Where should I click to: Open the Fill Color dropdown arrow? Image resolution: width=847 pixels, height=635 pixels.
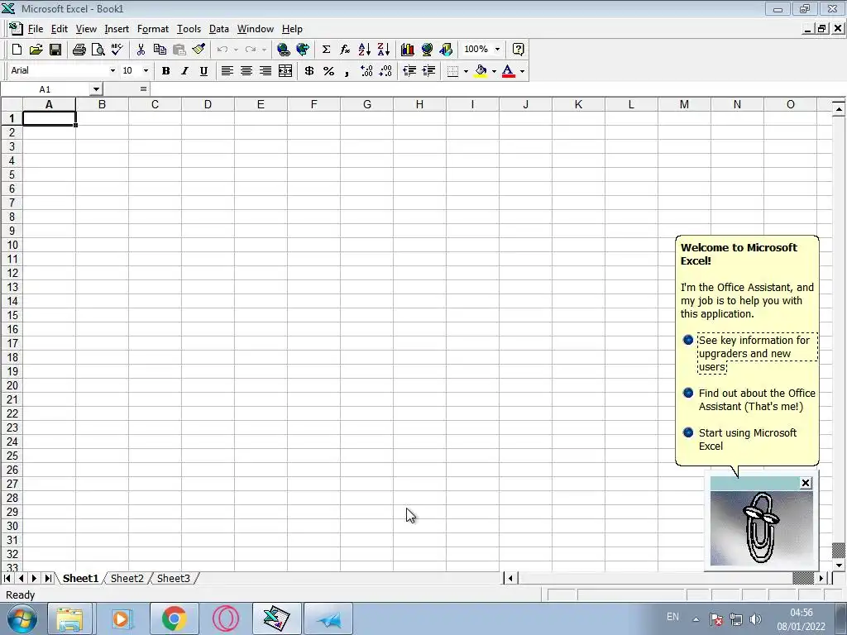494,71
